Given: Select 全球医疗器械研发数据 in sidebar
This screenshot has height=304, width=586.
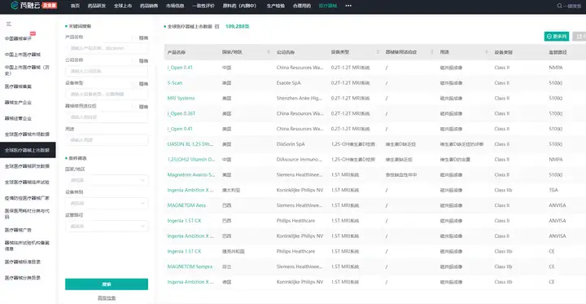Looking at the screenshot, I should click(28, 165).
